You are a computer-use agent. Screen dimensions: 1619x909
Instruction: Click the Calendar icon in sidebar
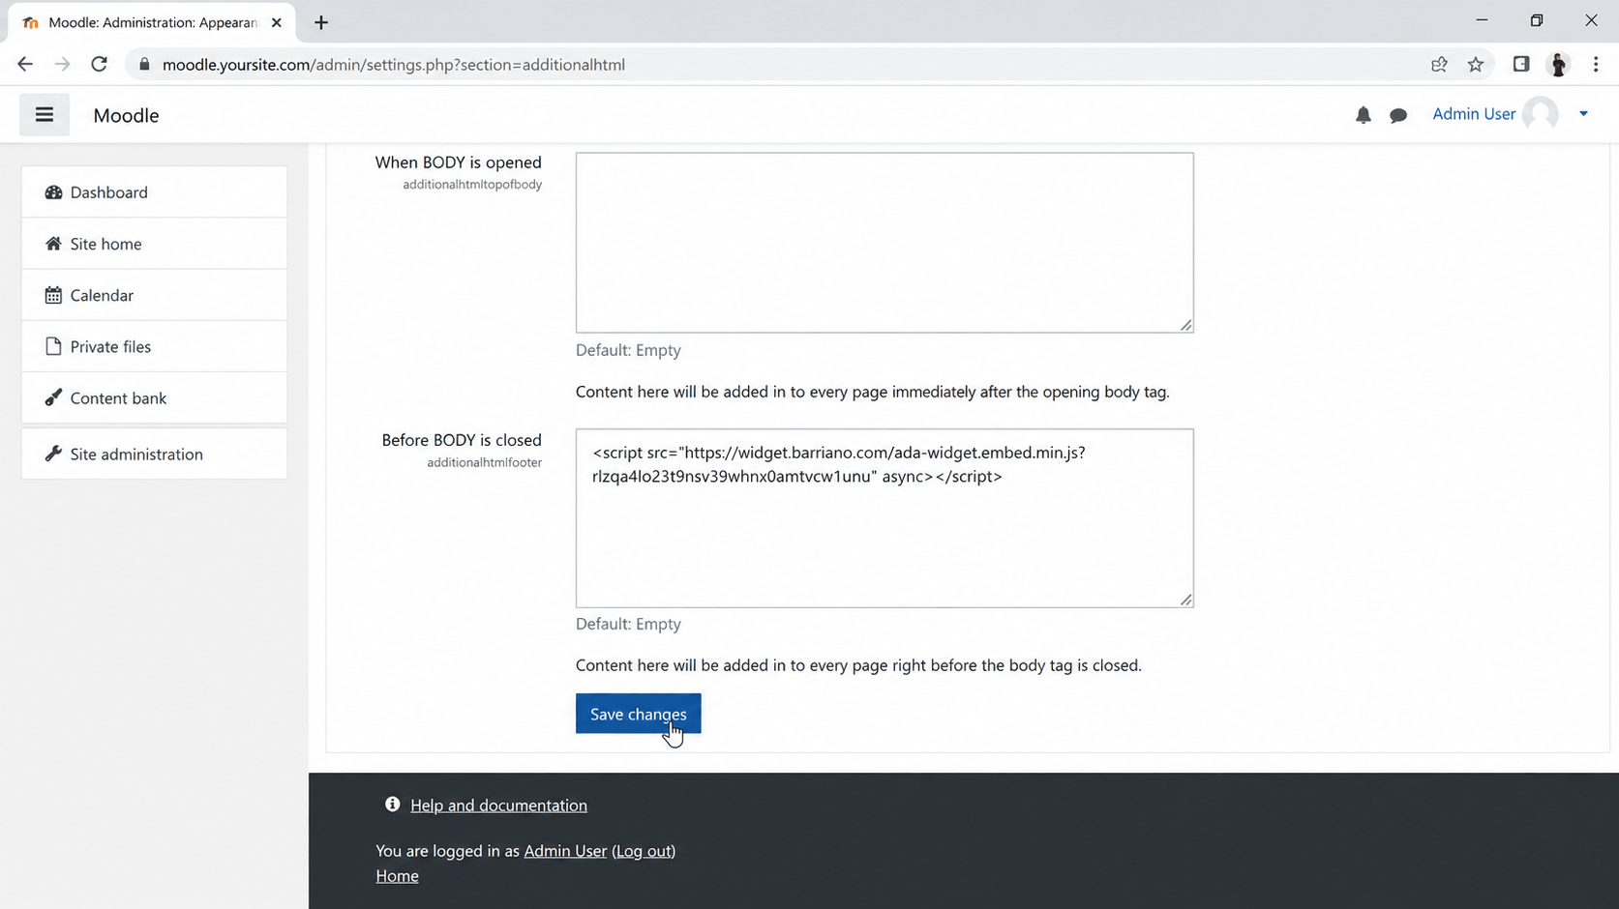tap(53, 295)
